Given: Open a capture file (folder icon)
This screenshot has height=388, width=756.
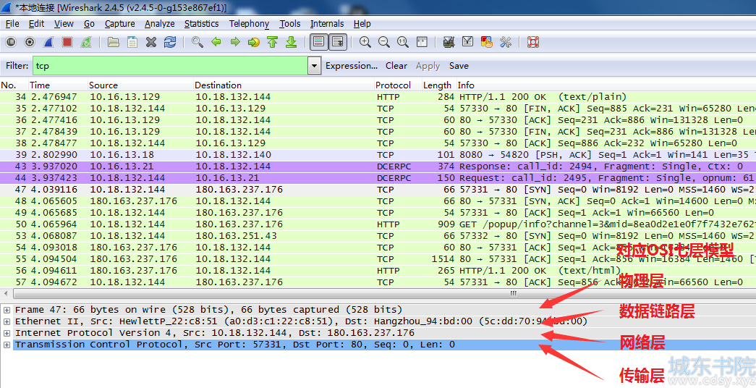Looking at the screenshot, I should click(114, 43).
